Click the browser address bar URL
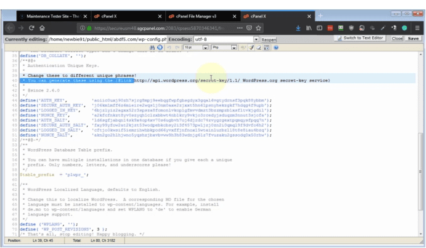 (x=159, y=28)
